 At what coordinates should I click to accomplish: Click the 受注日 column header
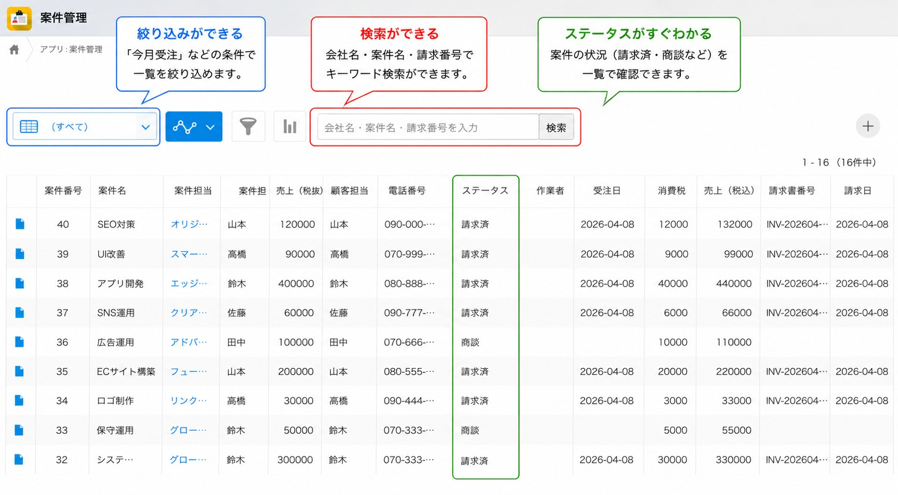(x=607, y=191)
